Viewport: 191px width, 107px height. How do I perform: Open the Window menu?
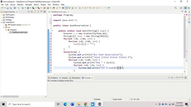pos(56,4)
